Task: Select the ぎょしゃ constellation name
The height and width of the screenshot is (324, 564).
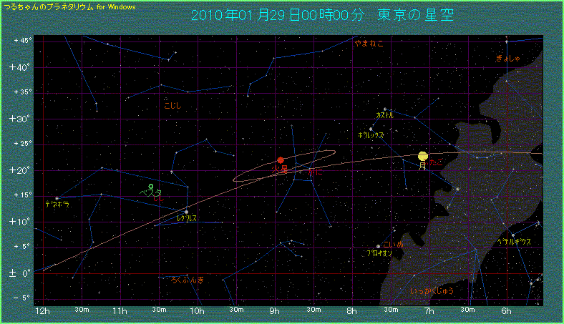Action: coord(507,58)
